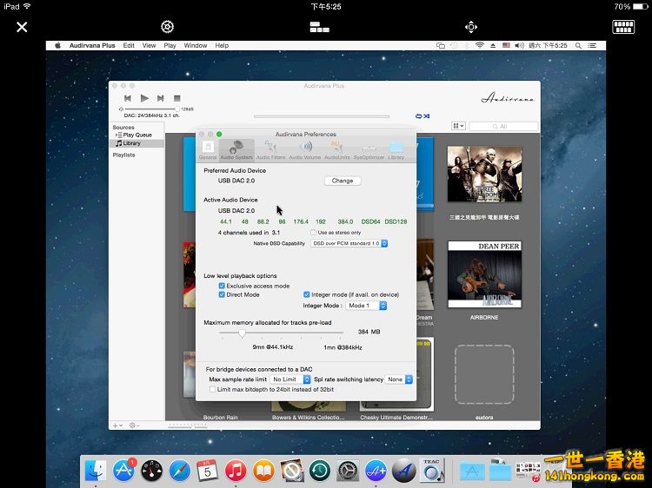The width and height of the screenshot is (652, 488).
Task: Open the Window menu
Action: [196, 45]
